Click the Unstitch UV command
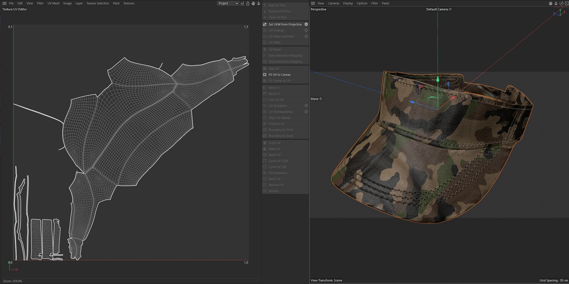Viewport: 569px width, 284px height. [x=285, y=124]
